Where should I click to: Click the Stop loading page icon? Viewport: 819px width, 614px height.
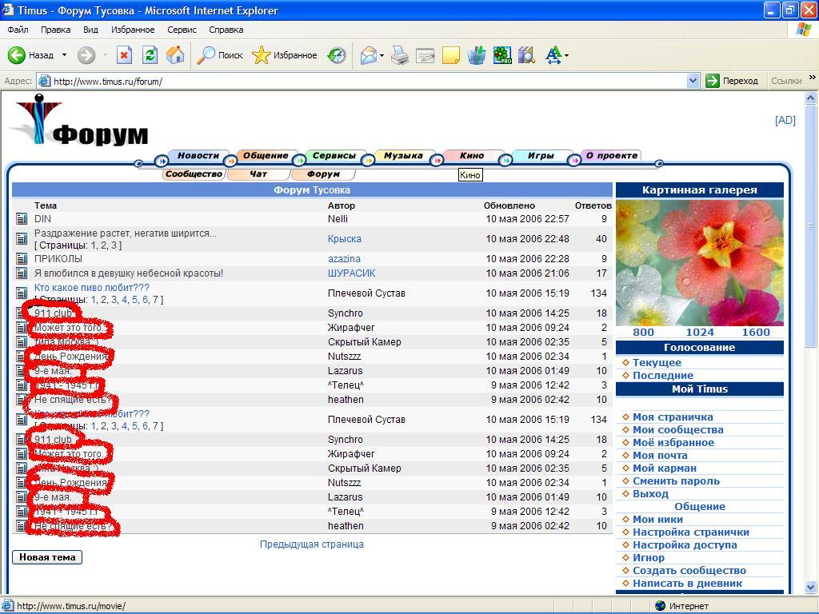click(x=124, y=55)
